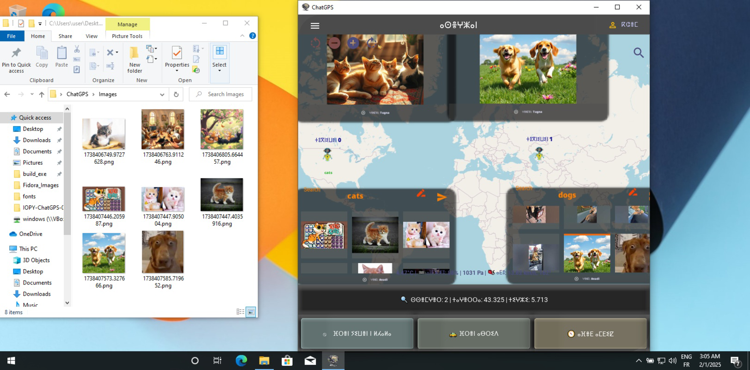Create a New folder from the ribbon
The image size is (750, 370).
click(135, 60)
